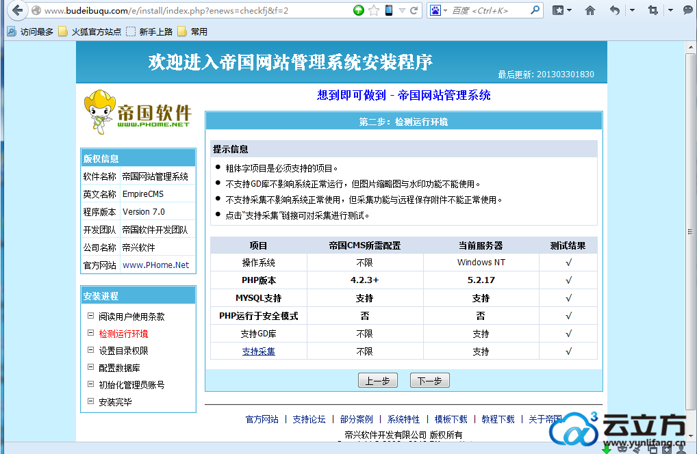The height and width of the screenshot is (454, 697).
Task: Click the 第二步：检测运行环境 step header
Action: (404, 122)
